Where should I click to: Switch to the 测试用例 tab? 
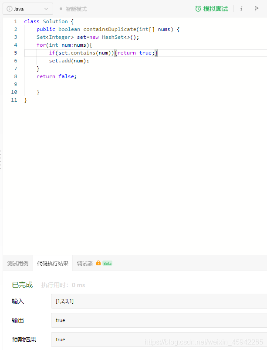18,264
